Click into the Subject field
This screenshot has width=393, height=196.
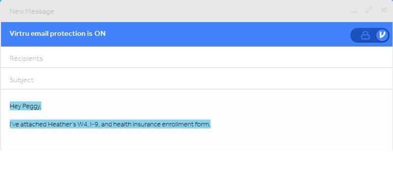[196, 80]
